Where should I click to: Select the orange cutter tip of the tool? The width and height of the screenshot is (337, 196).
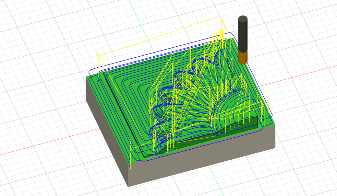(243, 57)
